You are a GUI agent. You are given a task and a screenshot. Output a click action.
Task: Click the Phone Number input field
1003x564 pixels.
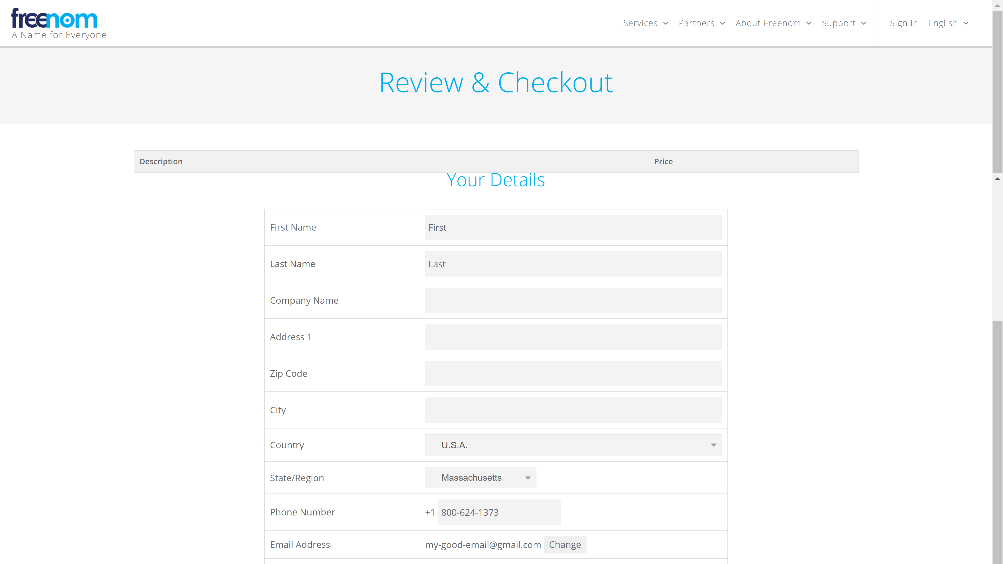click(499, 512)
